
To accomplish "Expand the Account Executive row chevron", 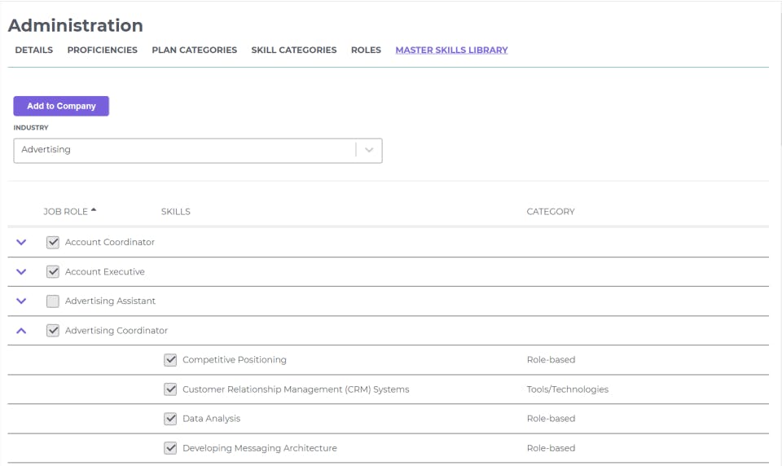I will tap(21, 272).
